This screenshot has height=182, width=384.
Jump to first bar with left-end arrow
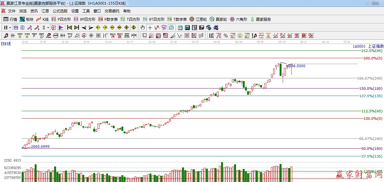tap(69, 28)
